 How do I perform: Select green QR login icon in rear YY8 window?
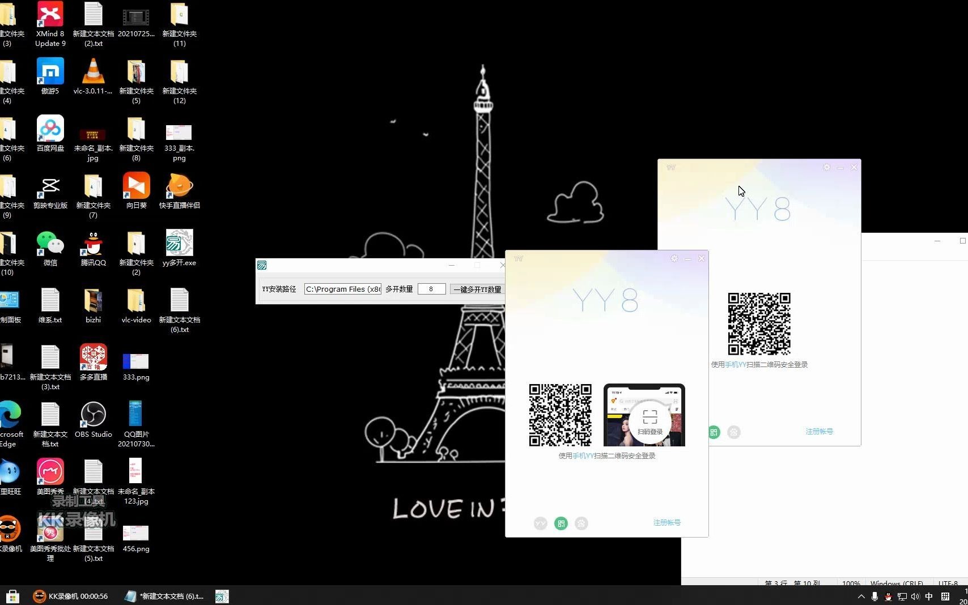coord(714,432)
